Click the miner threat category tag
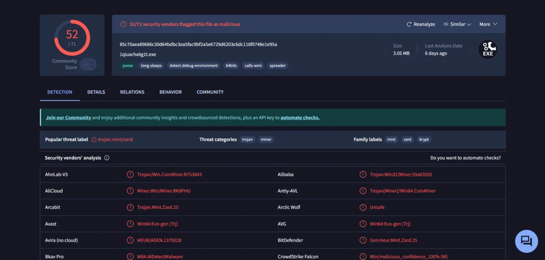The image size is (545, 260). pos(266,140)
